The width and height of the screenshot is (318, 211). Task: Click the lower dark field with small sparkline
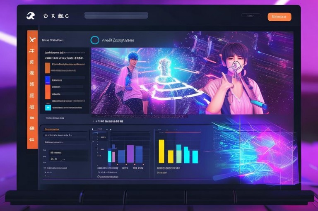click(69, 159)
